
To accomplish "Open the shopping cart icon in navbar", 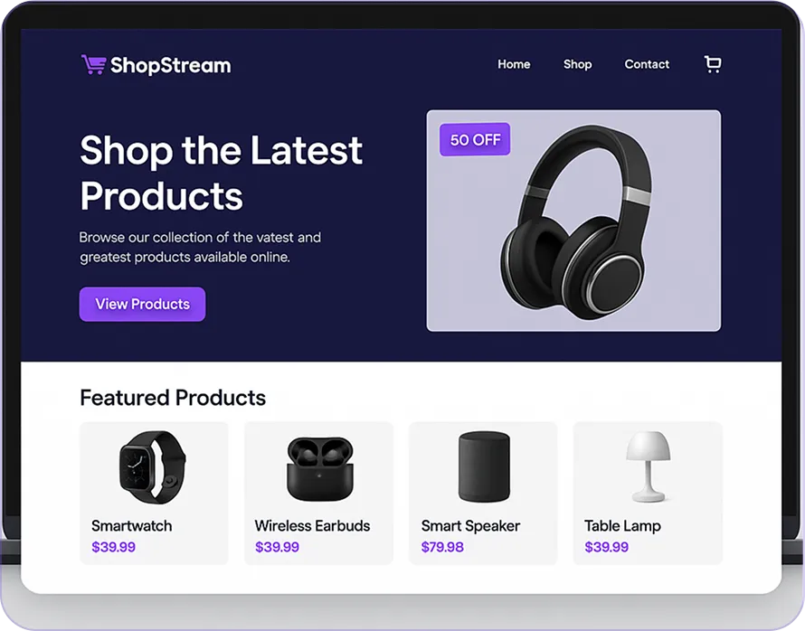I will (x=713, y=64).
